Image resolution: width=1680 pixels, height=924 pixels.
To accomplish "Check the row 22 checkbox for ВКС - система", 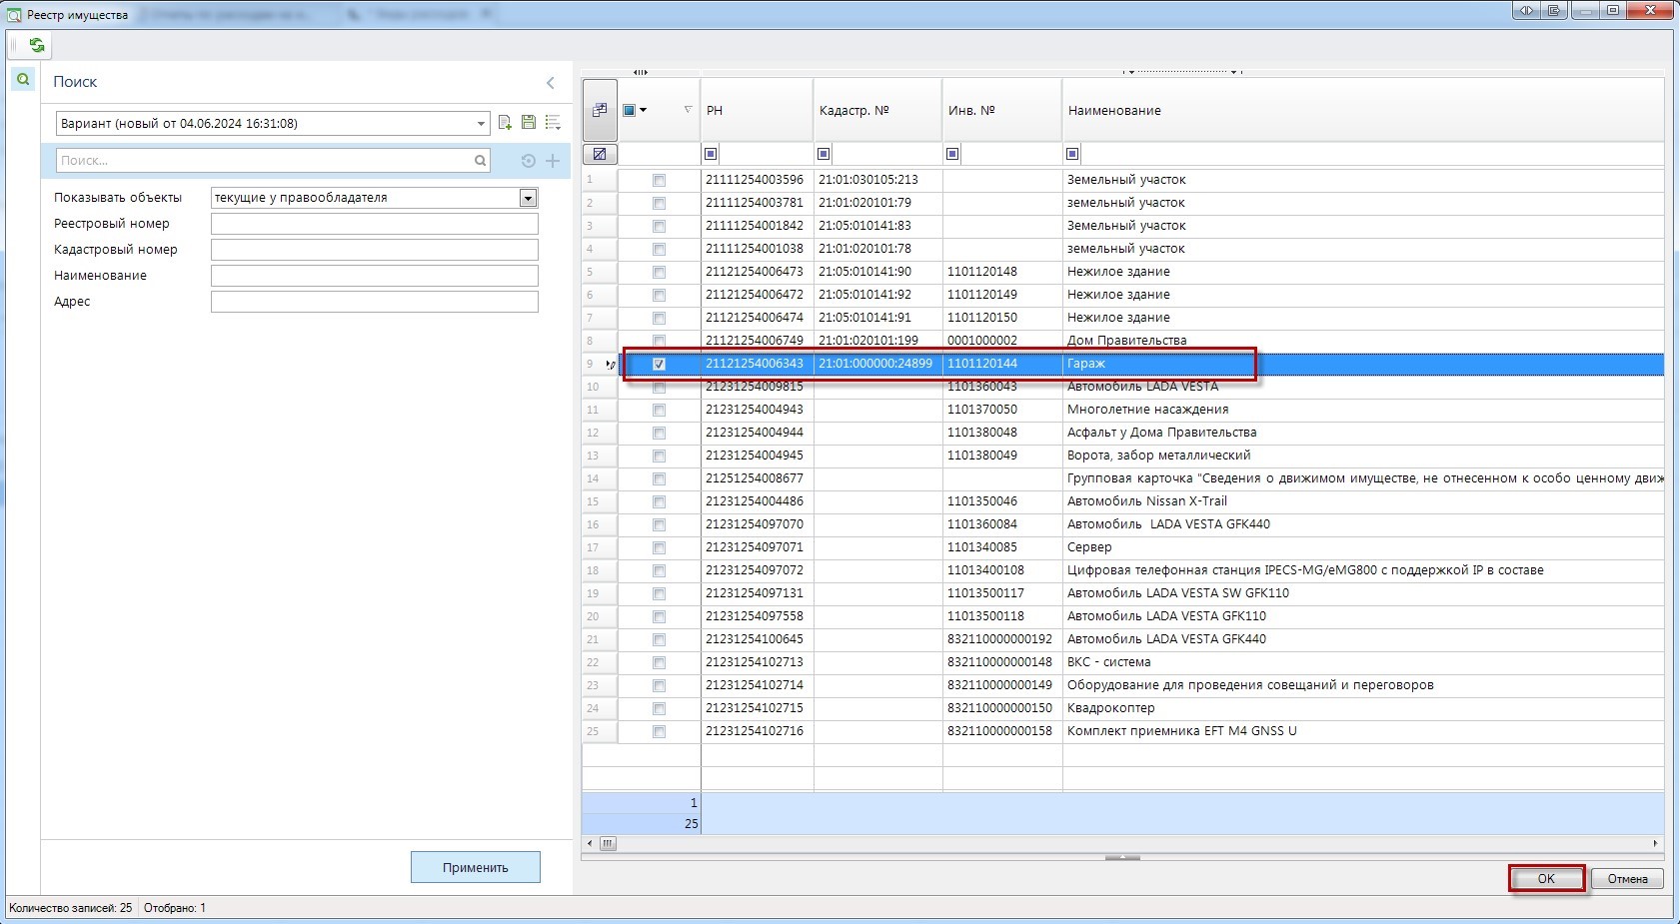I will pos(659,662).
